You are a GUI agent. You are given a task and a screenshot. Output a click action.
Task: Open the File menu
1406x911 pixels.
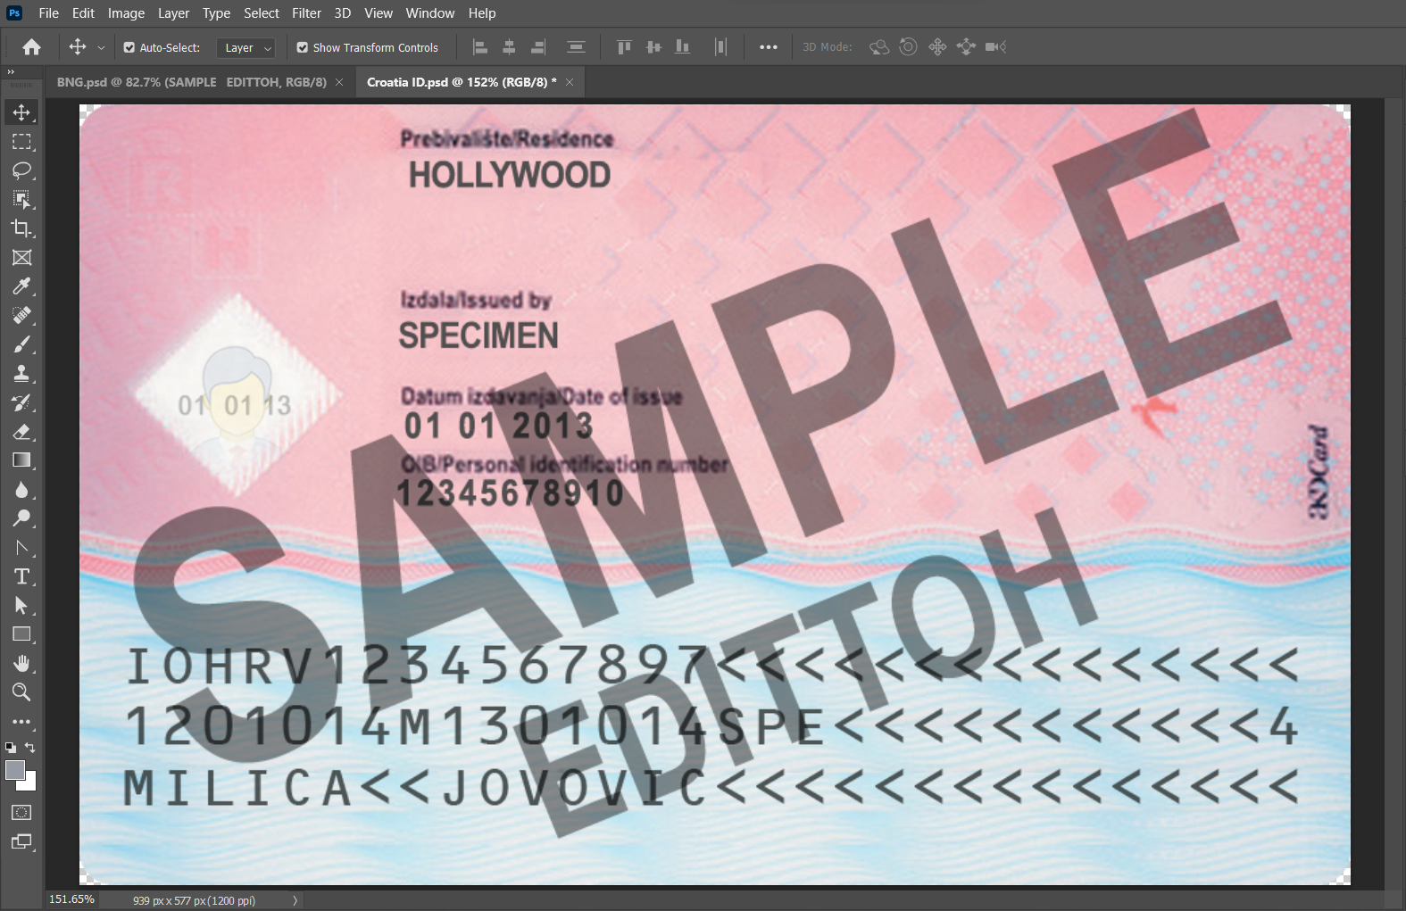point(49,13)
